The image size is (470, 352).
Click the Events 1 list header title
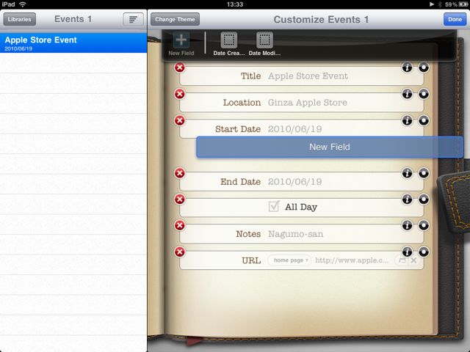click(73, 19)
